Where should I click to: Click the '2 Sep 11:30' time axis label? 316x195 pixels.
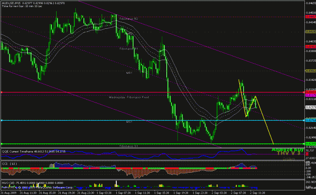(x=257, y=193)
